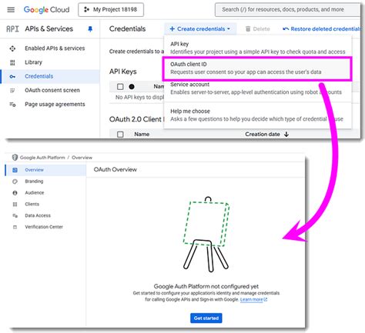Open Data Access in Auth Platform sidebar
365x333 pixels.
pyautogui.click(x=38, y=215)
